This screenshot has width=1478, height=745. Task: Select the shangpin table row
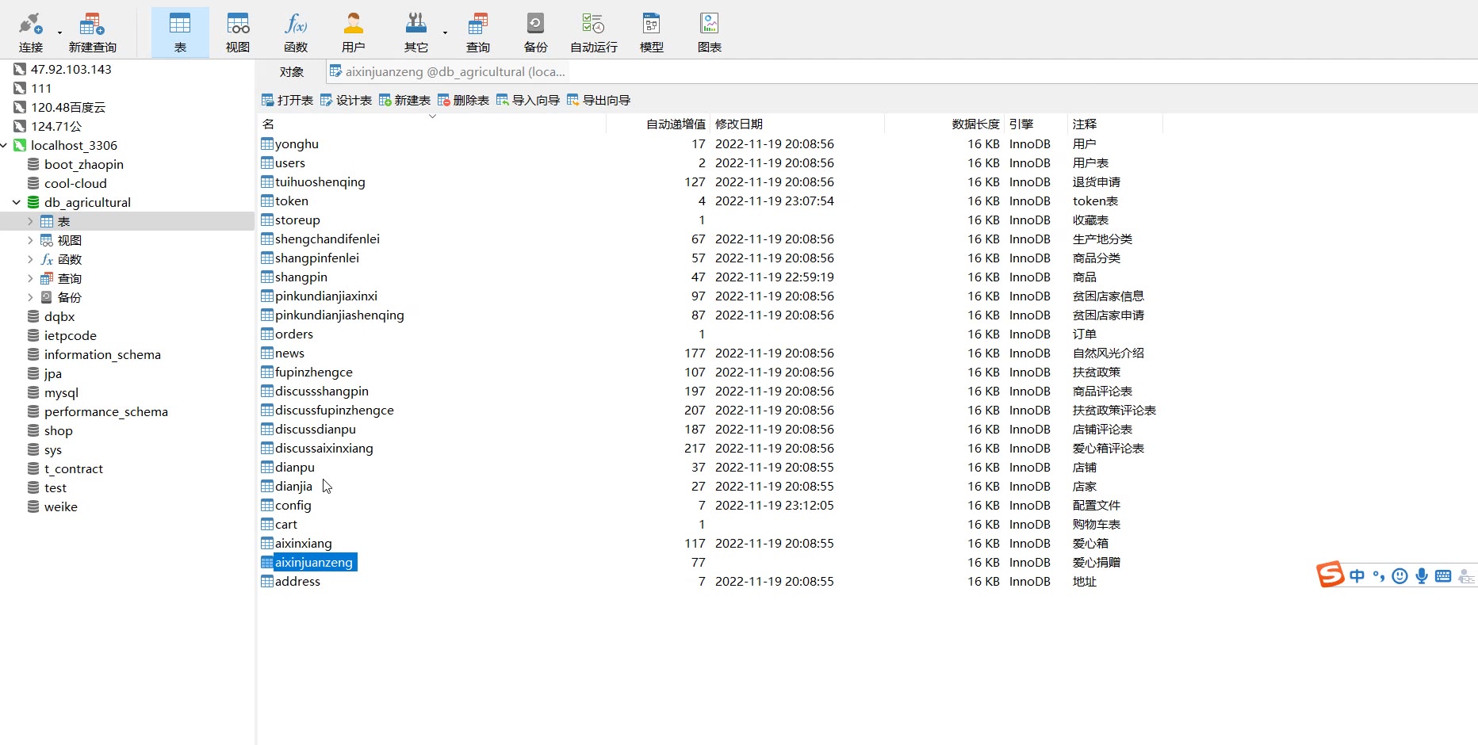[x=301, y=277]
